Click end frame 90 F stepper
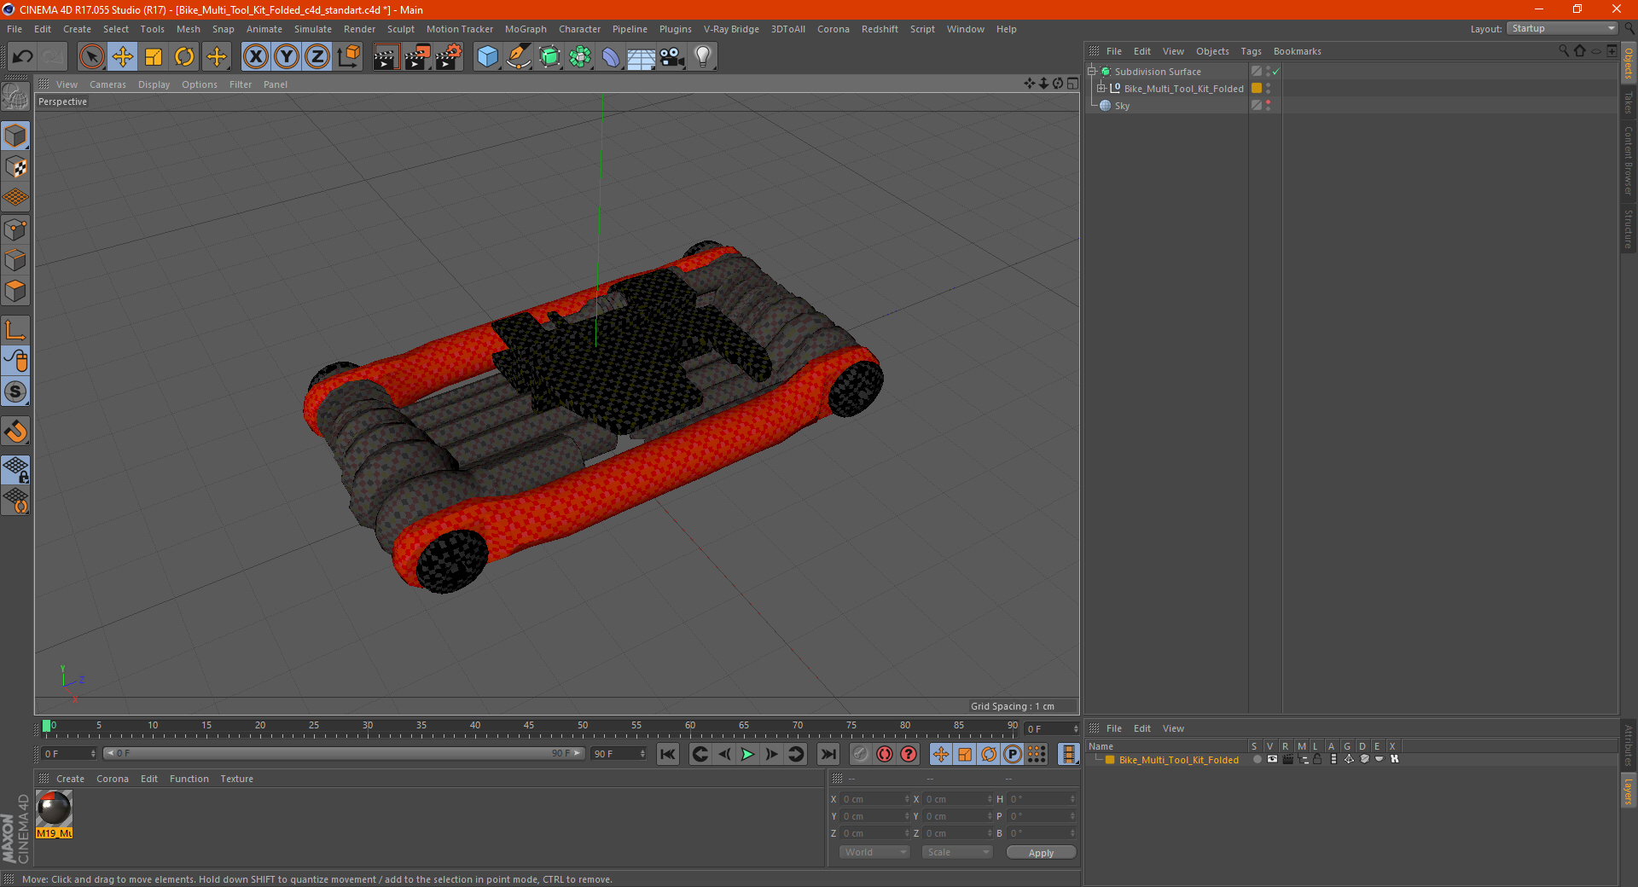The width and height of the screenshot is (1638, 887). click(642, 754)
